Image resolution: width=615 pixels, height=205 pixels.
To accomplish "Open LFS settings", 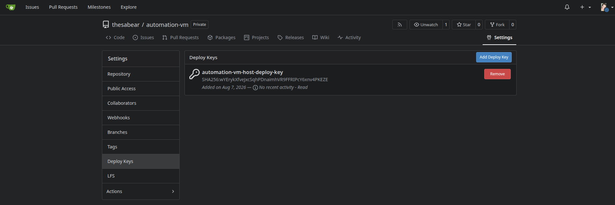I will (x=141, y=176).
